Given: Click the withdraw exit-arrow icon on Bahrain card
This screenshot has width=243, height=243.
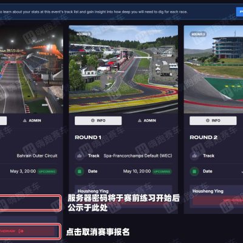Looking at the screenshot, I should pos(21,231).
